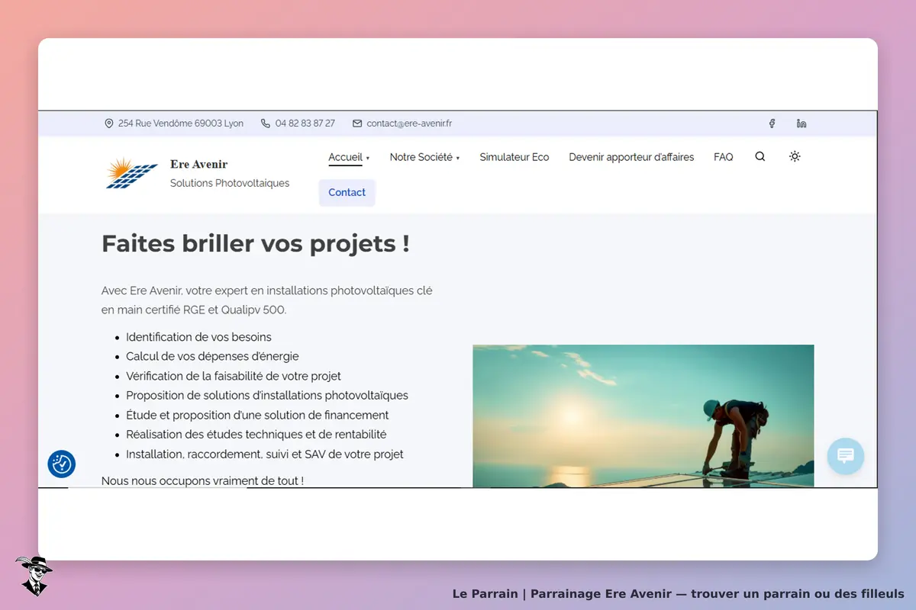Screen dimensions: 916x610
Task: Go to the Accueil menu item
Action: point(345,157)
